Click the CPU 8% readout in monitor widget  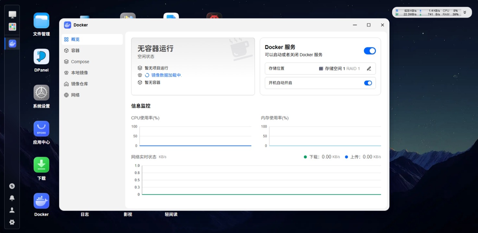[450, 11]
